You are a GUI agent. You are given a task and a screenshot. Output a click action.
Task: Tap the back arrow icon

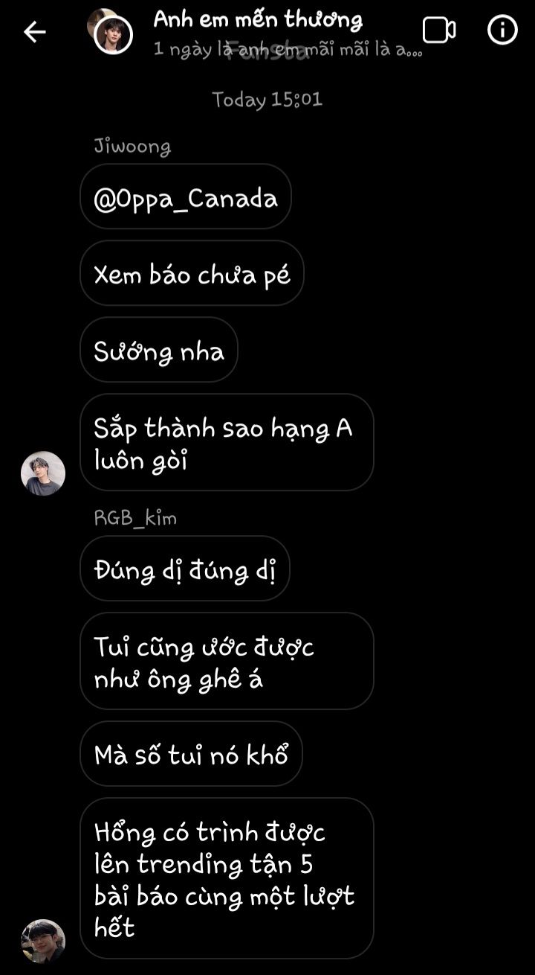pos(35,31)
